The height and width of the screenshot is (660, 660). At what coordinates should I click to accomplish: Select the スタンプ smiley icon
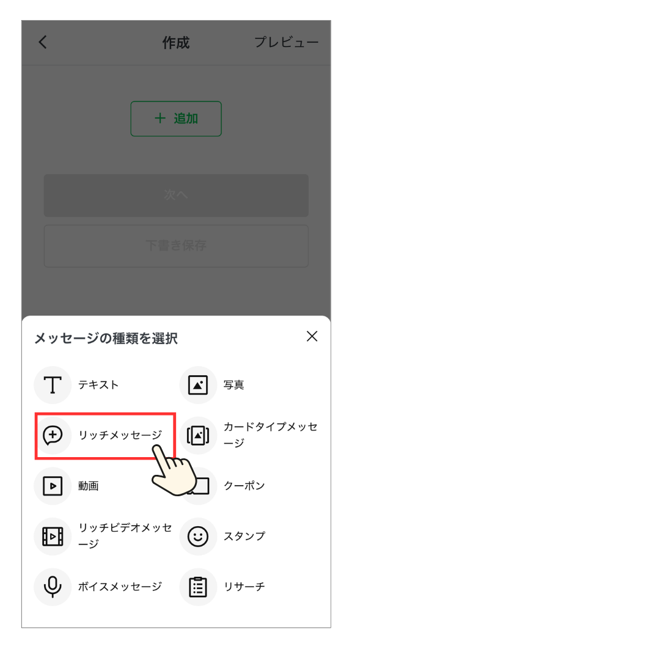(x=198, y=537)
